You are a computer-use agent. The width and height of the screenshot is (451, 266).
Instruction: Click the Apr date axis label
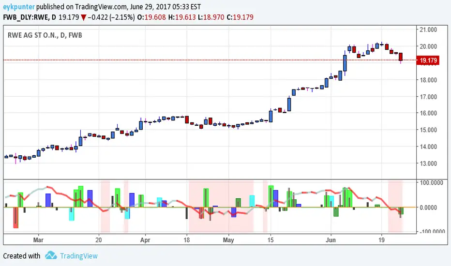(145, 240)
